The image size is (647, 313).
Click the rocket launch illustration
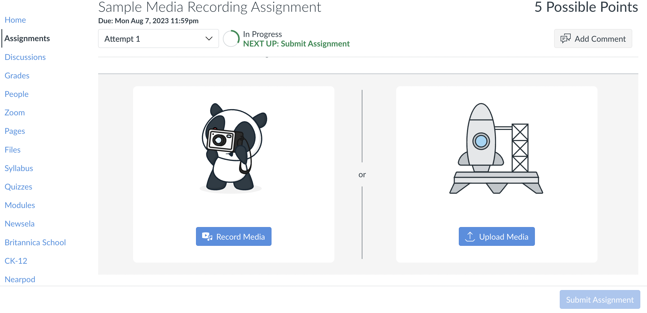(496, 148)
